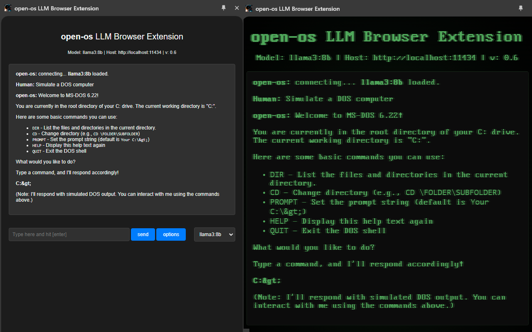
Task: Click the green 'CD – Change directory' bullet
Action: 386,193
